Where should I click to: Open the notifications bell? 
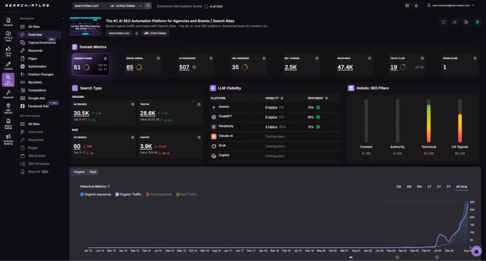click(416, 6)
